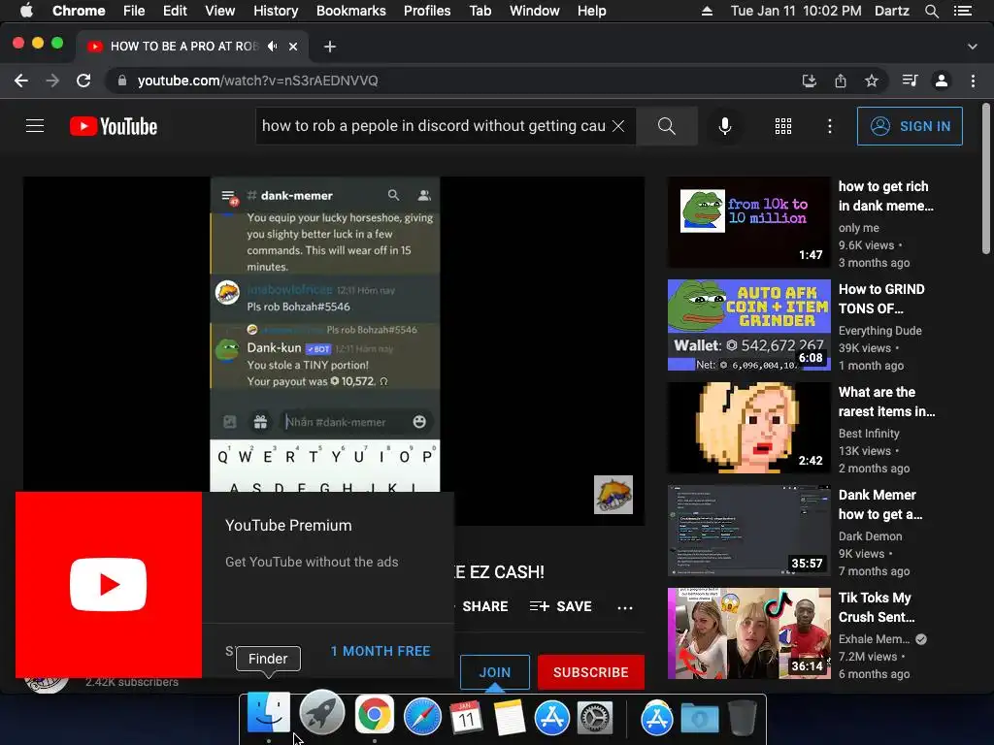Open the YouTube guide hamburger menu
Screen dimensions: 994x745
click(35, 126)
